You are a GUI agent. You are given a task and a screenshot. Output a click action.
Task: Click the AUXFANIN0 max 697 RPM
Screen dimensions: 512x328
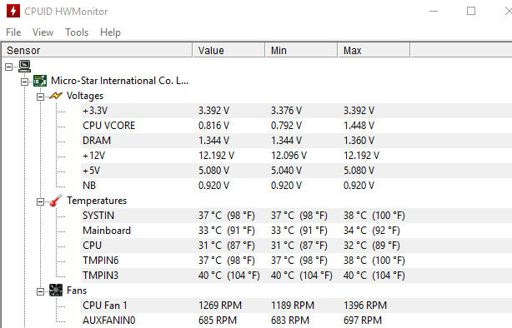pyautogui.click(x=363, y=321)
